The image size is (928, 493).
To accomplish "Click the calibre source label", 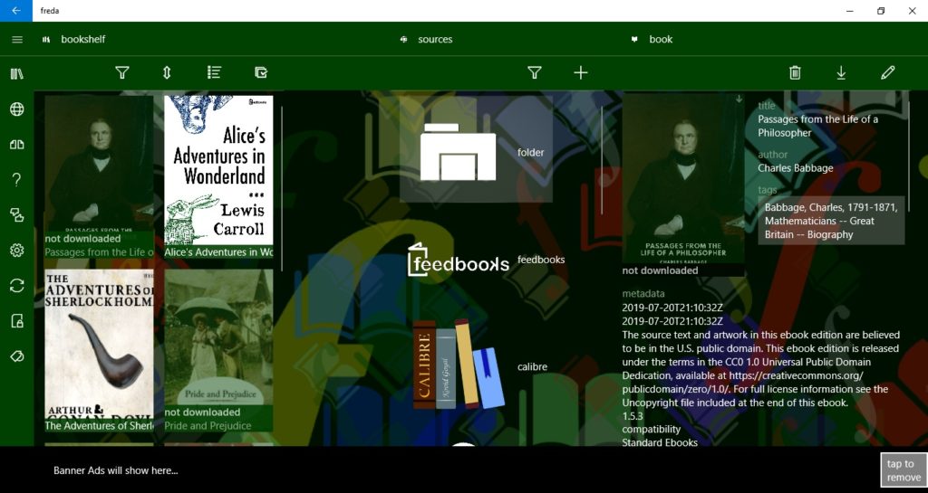I will tap(532, 366).
